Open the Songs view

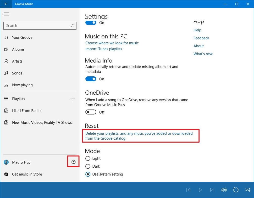tap(17, 73)
